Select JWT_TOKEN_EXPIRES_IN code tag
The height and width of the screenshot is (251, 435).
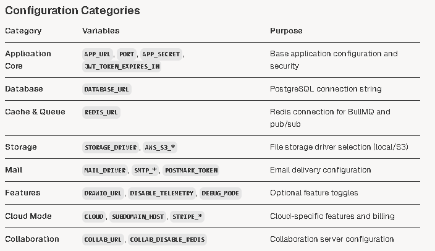(x=122, y=67)
